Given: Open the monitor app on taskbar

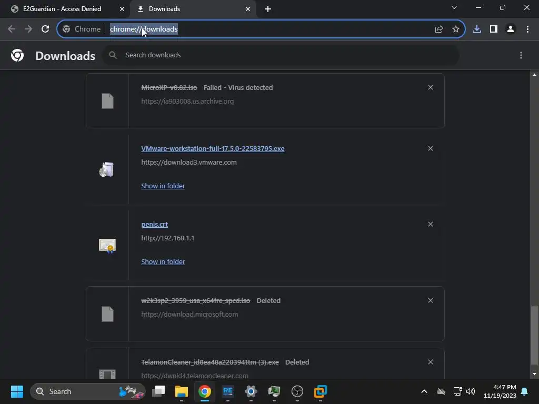Looking at the screenshot, I should (x=274, y=391).
